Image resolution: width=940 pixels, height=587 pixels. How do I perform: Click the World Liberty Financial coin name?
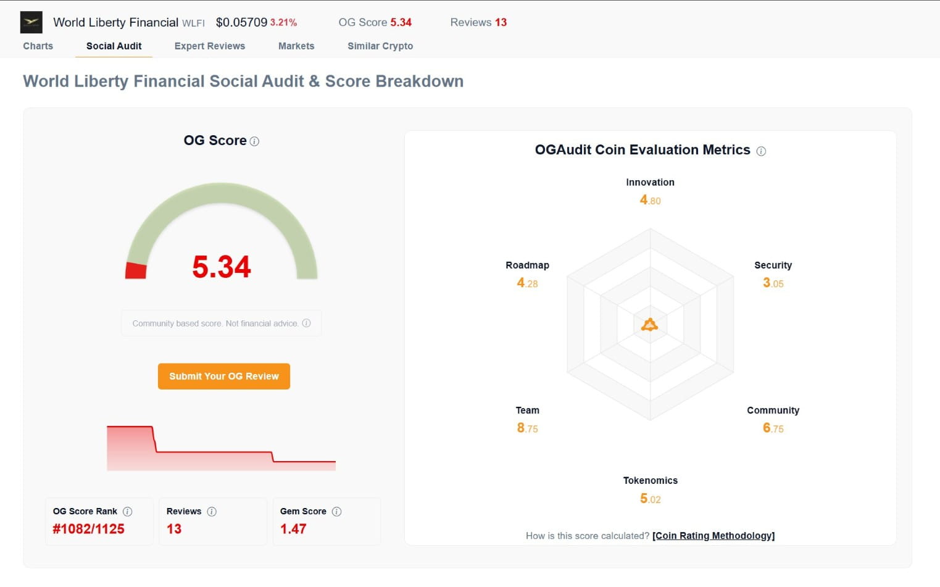click(x=116, y=23)
